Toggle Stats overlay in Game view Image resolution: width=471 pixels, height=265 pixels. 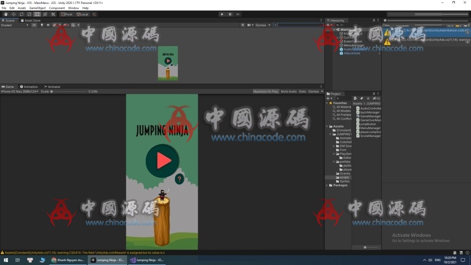[302, 91]
